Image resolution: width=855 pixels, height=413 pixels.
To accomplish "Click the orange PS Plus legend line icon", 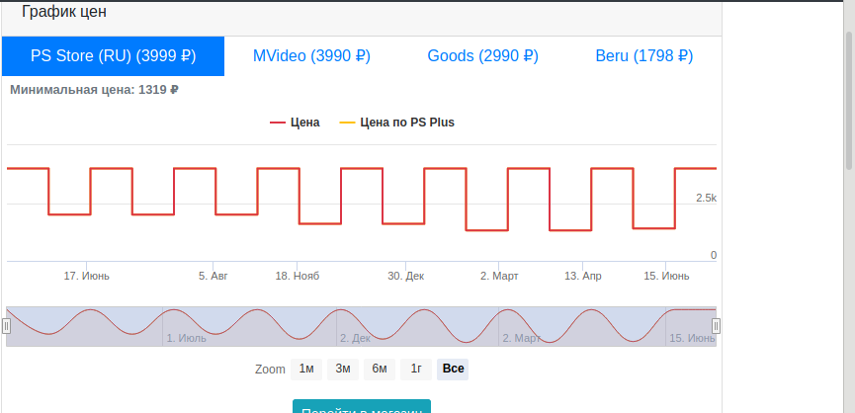I will [347, 124].
